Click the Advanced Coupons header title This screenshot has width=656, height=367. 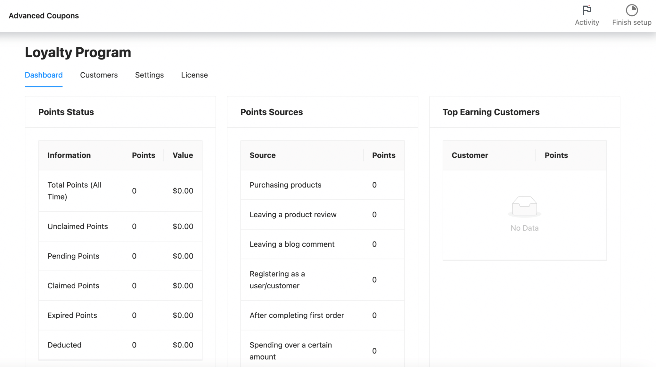[x=44, y=16]
